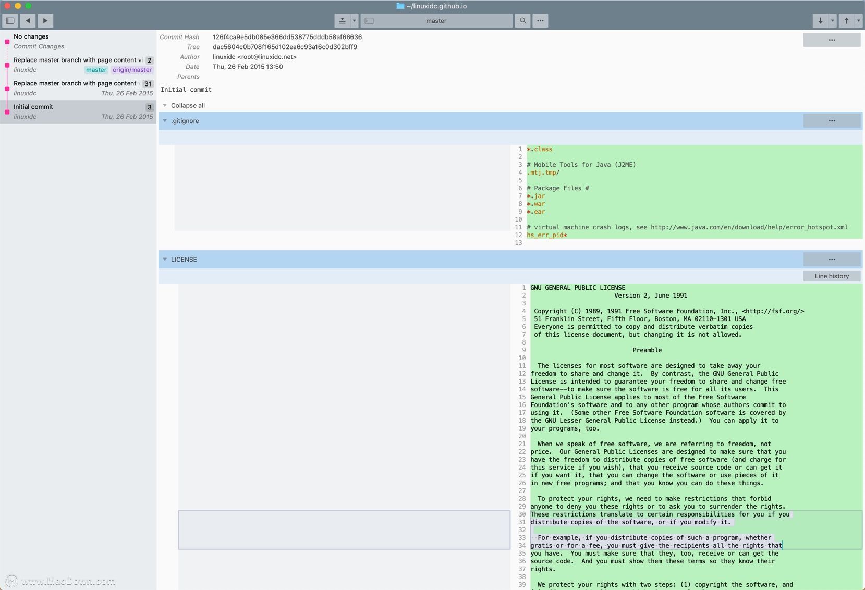This screenshot has height=590, width=865.
Task: Click the commit date Thu, 26 Feb 2015 13:50
Action: 248,67
